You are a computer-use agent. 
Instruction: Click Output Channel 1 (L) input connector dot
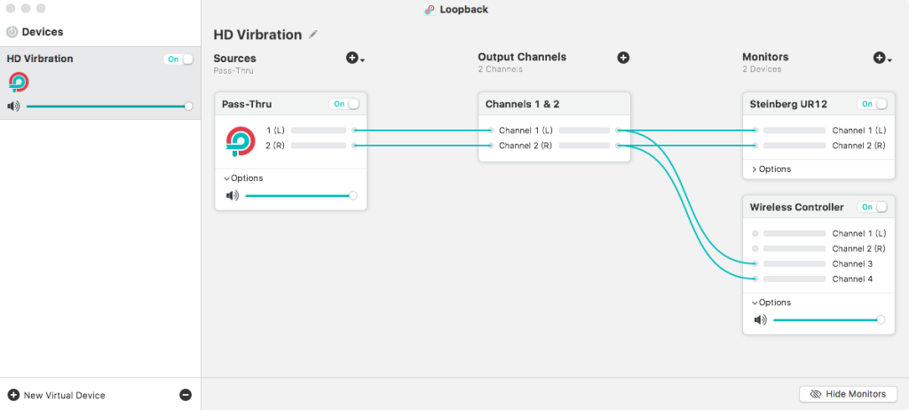coord(490,130)
